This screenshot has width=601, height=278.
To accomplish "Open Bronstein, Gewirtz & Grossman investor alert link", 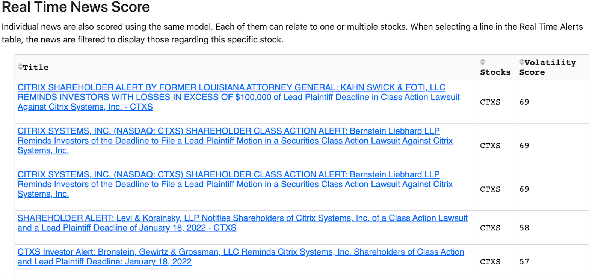I will click(x=241, y=257).
